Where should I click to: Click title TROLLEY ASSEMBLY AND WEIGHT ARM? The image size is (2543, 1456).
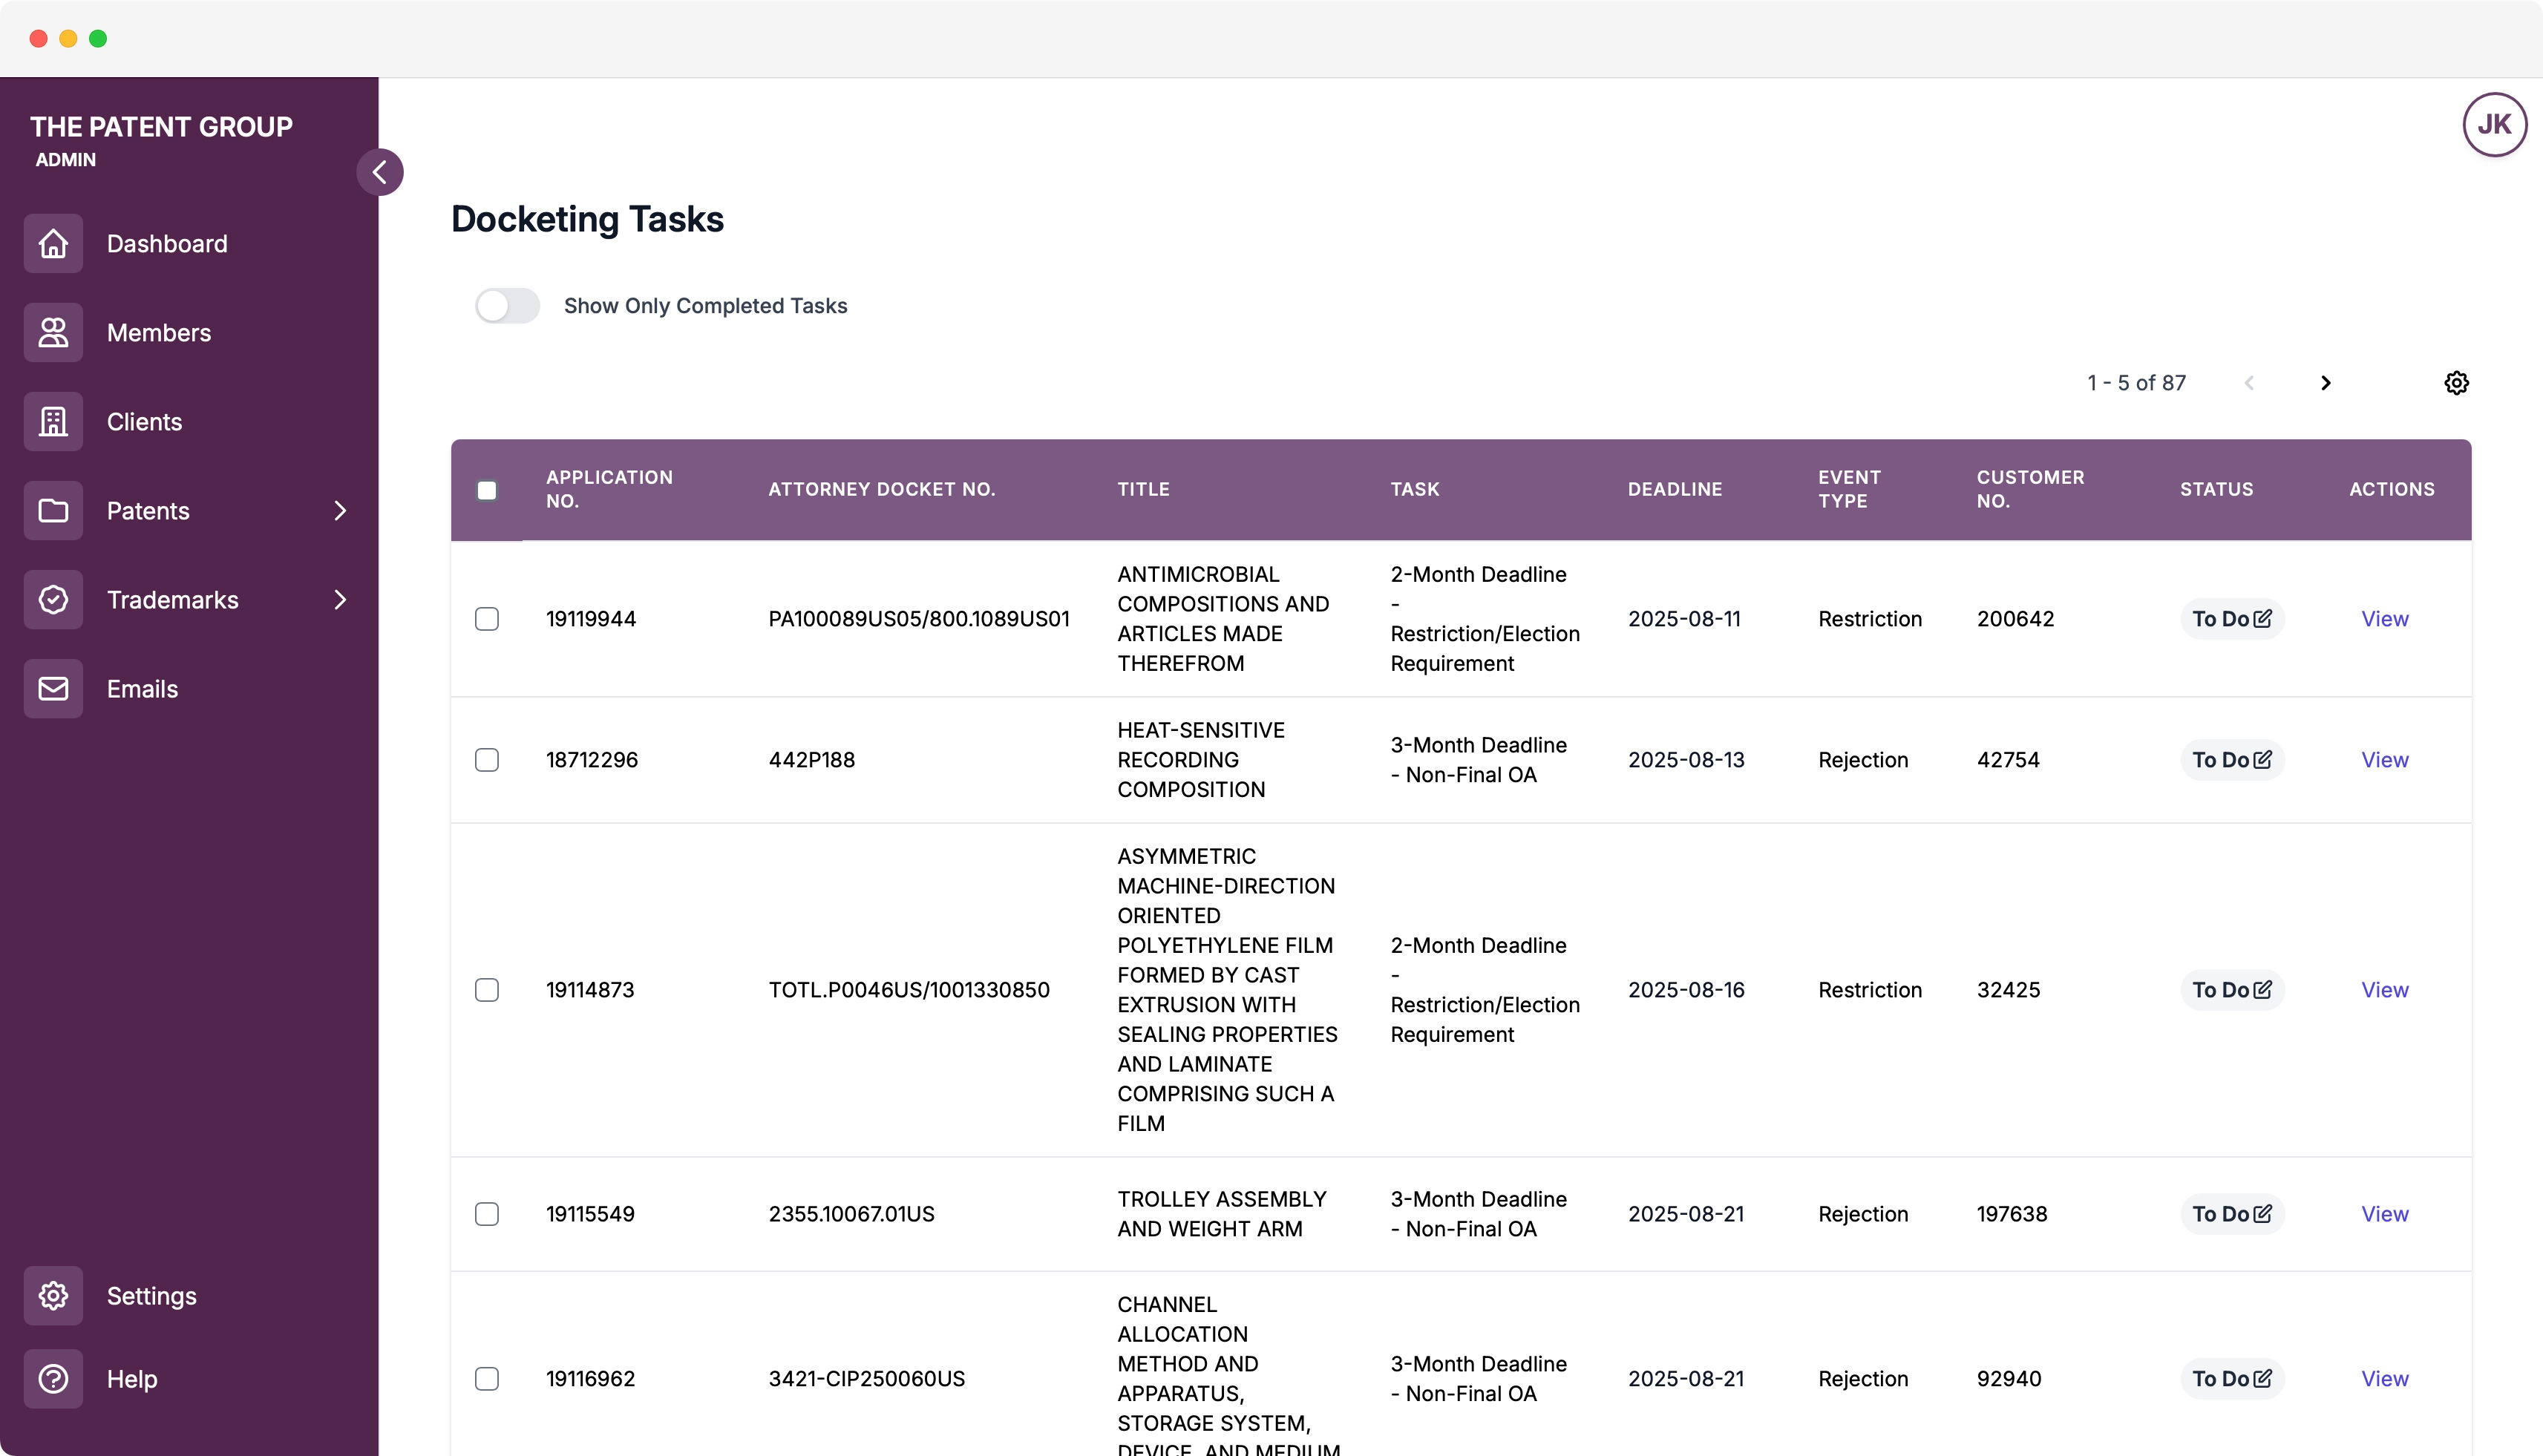coord(1221,1213)
